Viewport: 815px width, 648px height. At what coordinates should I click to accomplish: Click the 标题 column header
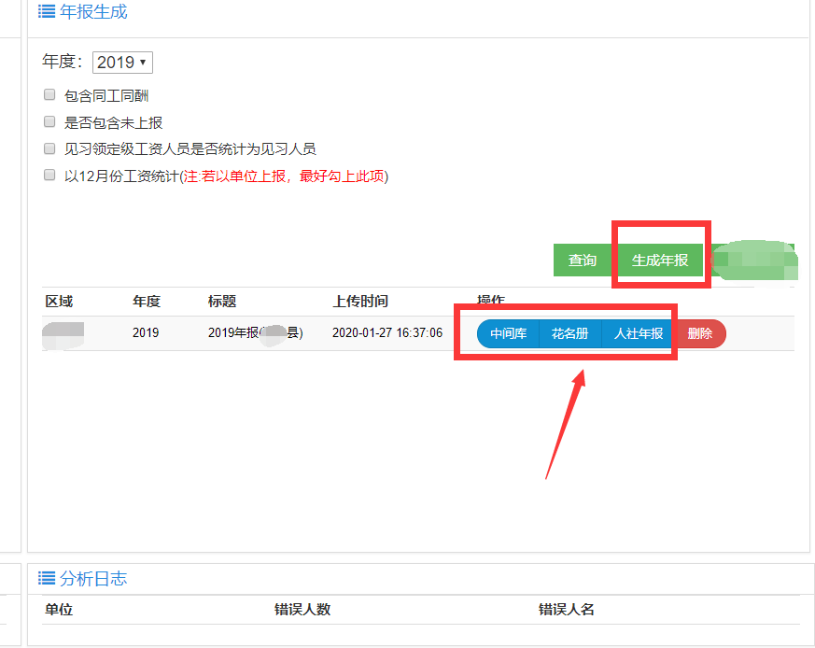tap(222, 302)
